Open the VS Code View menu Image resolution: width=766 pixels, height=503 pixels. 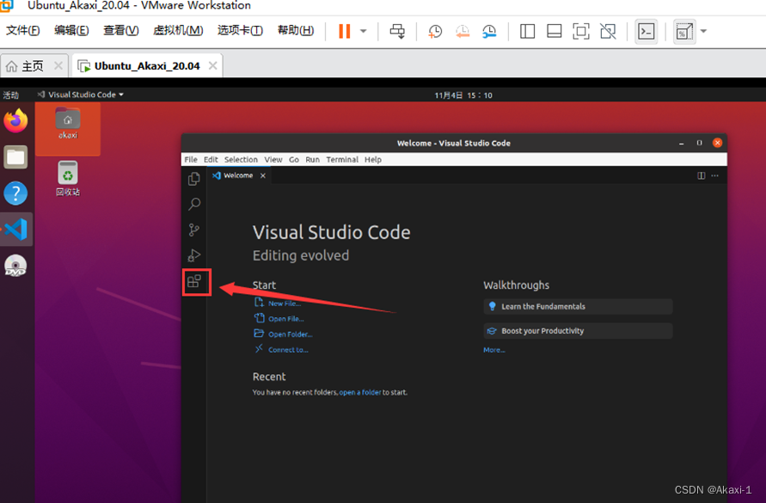coord(273,159)
